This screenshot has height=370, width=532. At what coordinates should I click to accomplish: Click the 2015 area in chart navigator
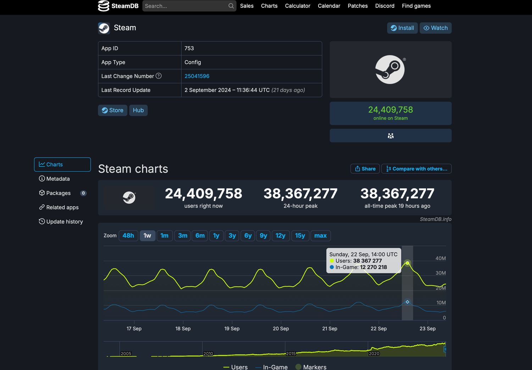click(291, 354)
